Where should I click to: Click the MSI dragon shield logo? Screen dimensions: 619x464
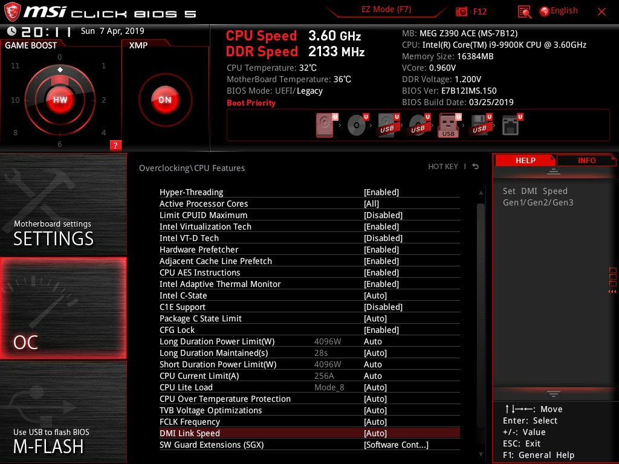coord(12,12)
